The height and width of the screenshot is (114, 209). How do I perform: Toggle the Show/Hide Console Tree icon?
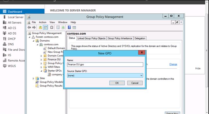coord(46,28)
